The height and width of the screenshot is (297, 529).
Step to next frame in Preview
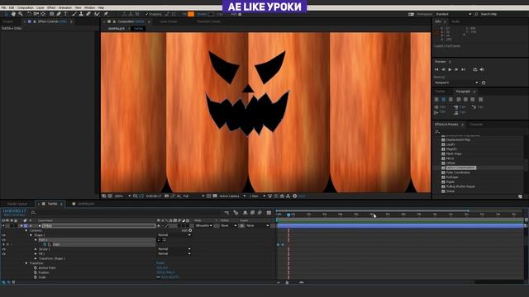coord(456,69)
